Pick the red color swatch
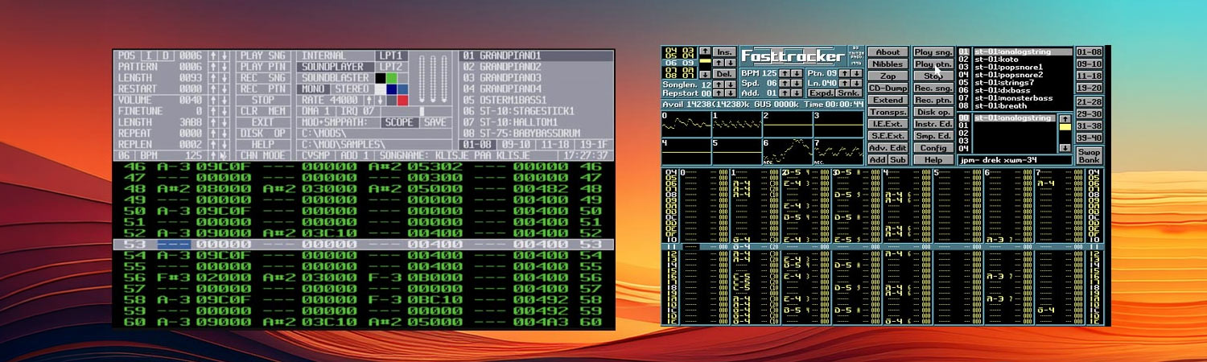 [x=402, y=100]
